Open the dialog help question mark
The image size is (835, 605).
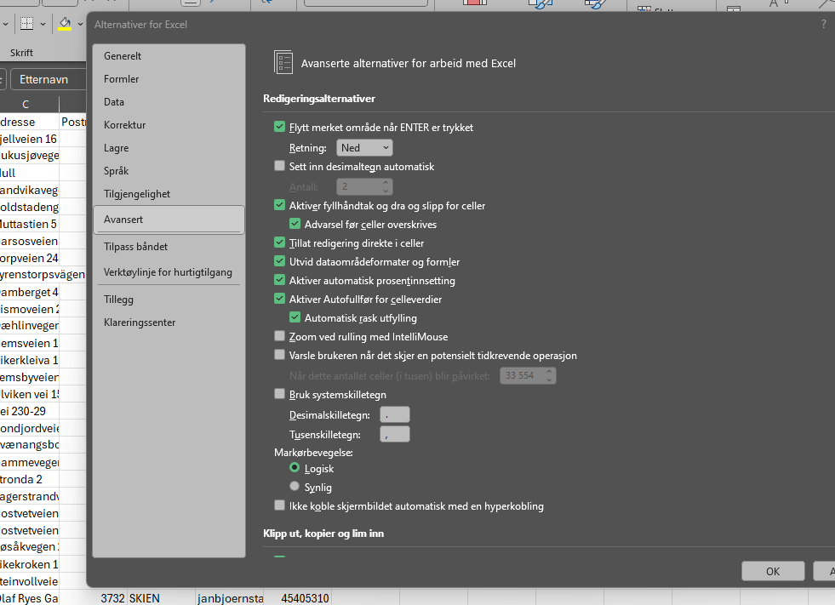pyautogui.click(x=824, y=24)
